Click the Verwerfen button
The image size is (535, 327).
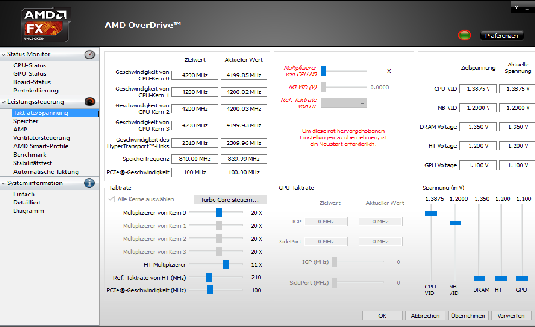point(511,316)
